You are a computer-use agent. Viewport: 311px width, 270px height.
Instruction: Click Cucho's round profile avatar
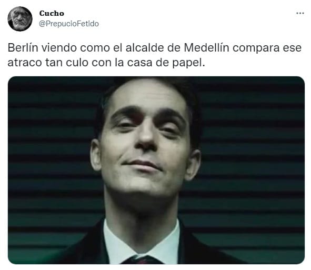[x=20, y=19]
